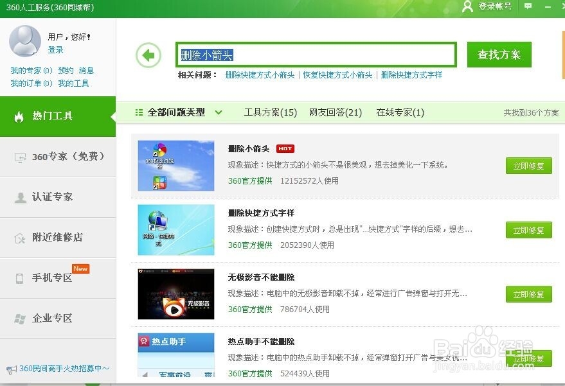Click the green back arrow button

(x=148, y=55)
